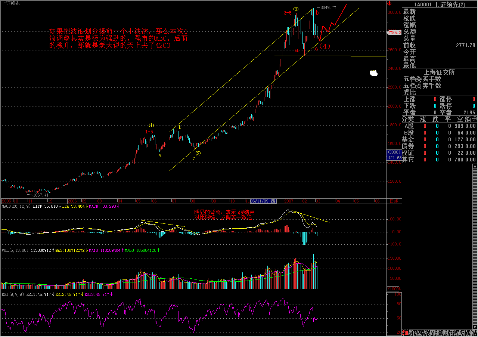The width and height of the screenshot is (478, 337).
Task: Click the X1000 volume scale label
Action: [x=394, y=289]
